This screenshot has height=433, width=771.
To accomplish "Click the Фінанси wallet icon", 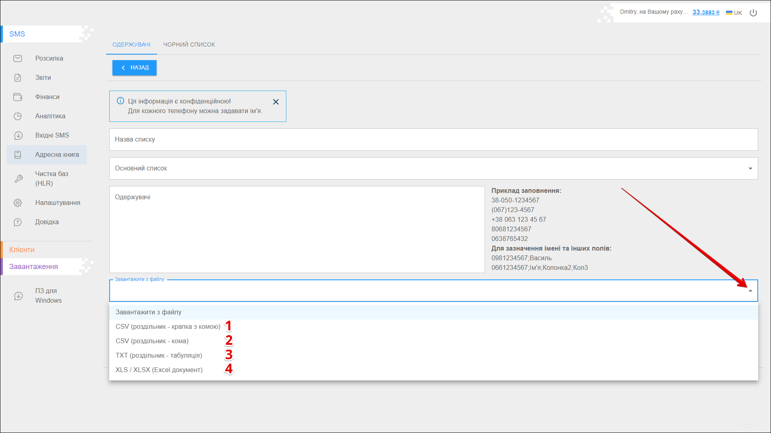I will tap(18, 97).
